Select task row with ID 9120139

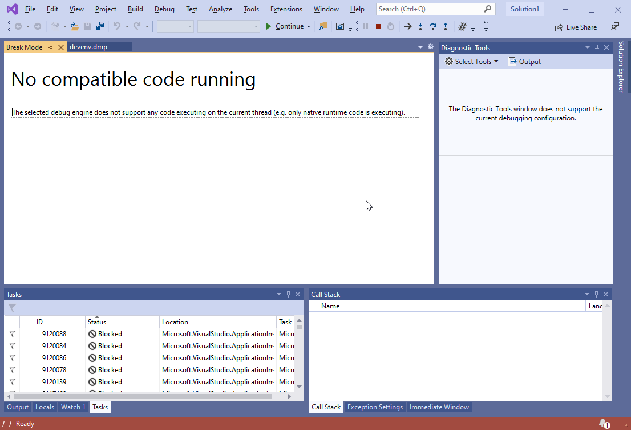point(149,382)
